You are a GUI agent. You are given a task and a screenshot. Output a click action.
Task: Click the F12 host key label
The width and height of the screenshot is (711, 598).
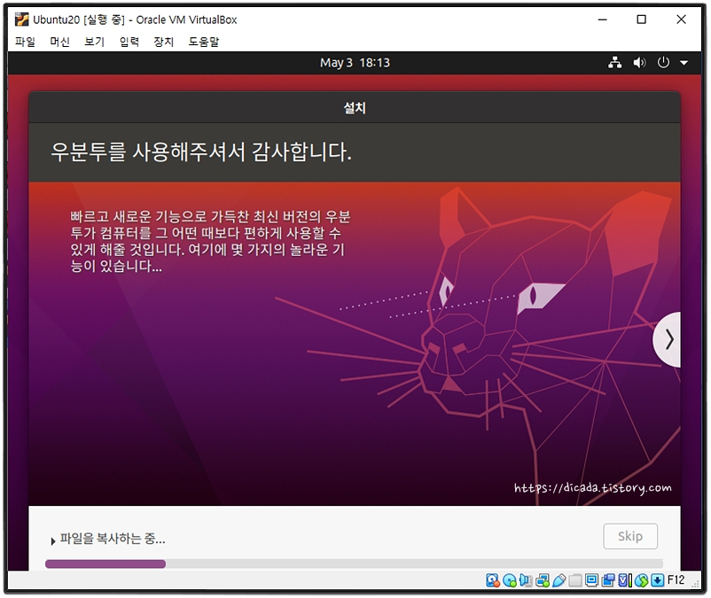point(676,580)
